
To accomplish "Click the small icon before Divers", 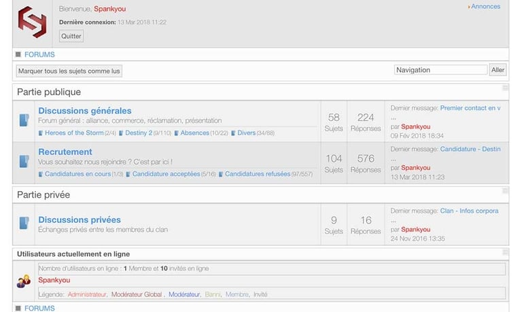I will pos(233,133).
